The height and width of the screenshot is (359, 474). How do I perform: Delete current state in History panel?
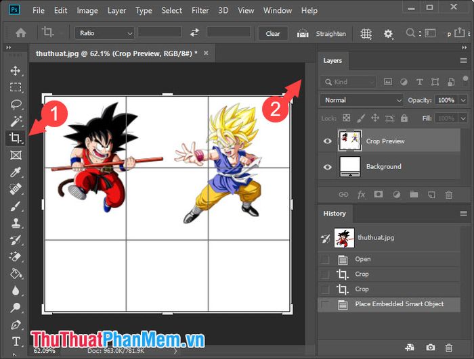[x=449, y=348]
